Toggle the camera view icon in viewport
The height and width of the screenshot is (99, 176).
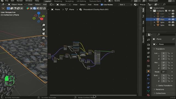point(43,34)
